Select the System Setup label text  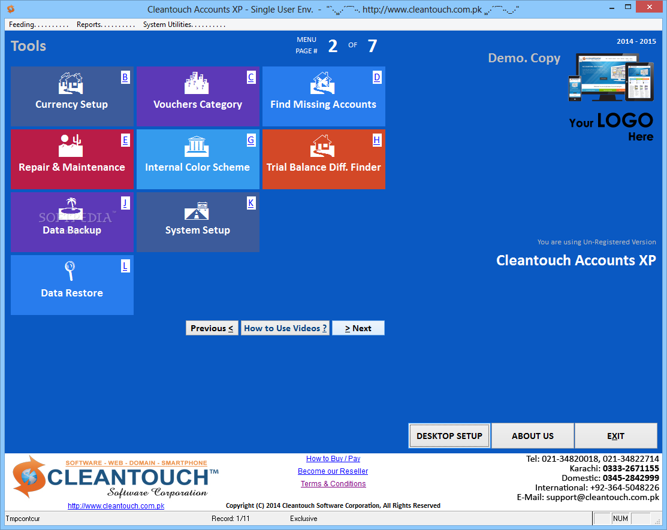tap(197, 231)
